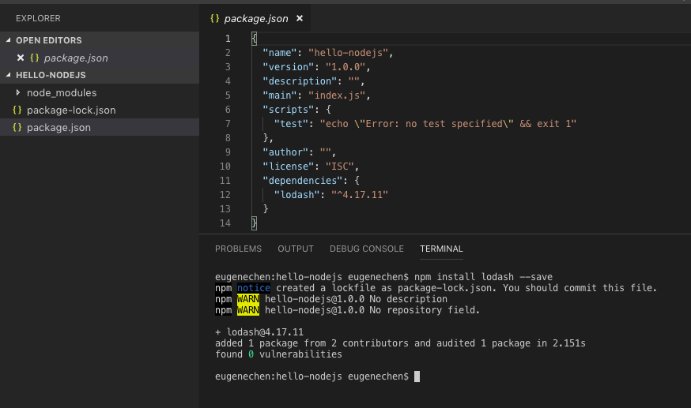
Task: Click JSON icon of package.json in Open Editors
Action: (35, 58)
